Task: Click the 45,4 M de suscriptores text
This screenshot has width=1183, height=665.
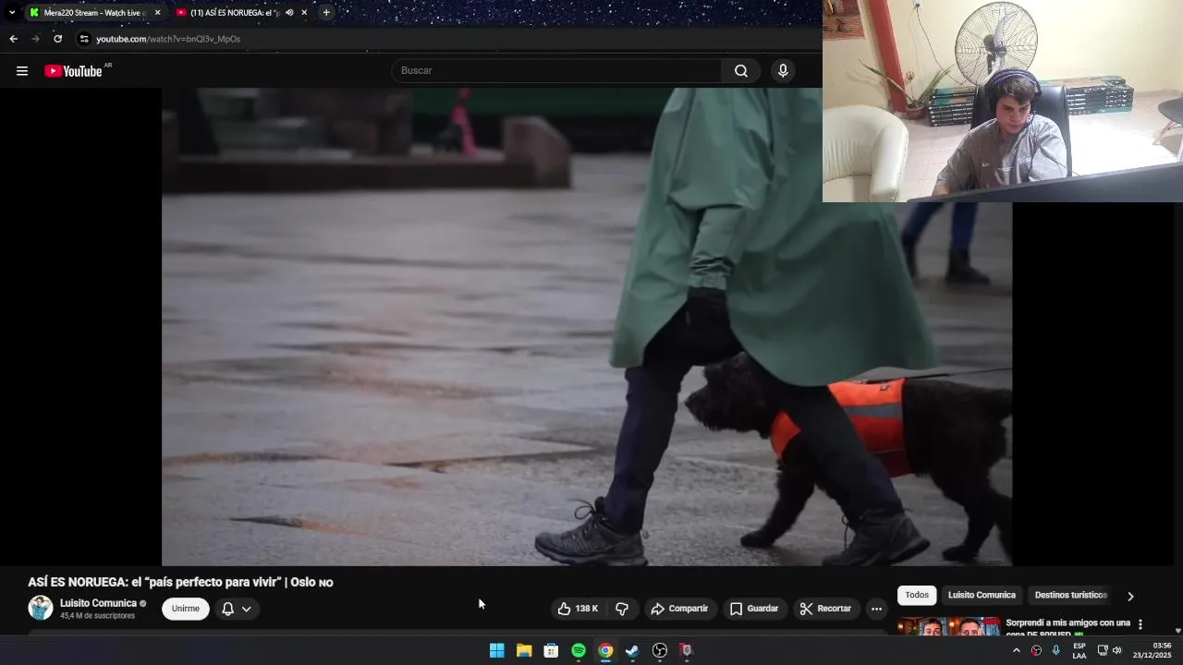Action: 97,616
